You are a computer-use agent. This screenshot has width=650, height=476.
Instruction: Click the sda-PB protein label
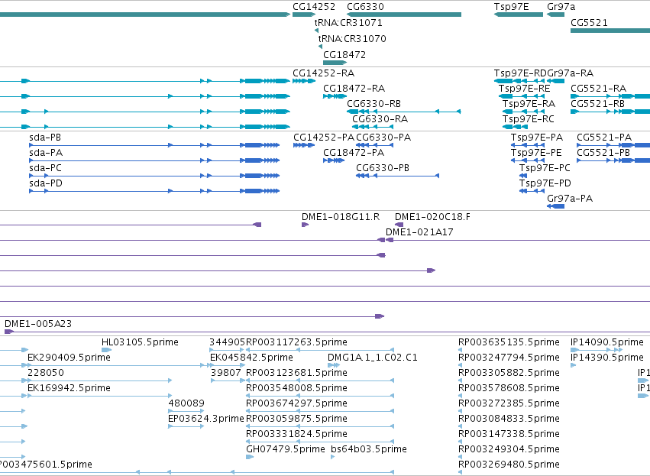(45, 138)
